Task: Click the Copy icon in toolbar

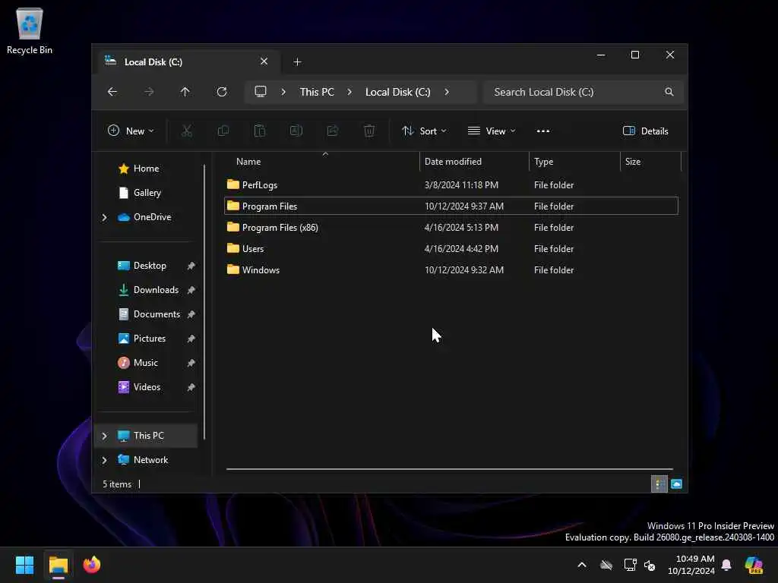Action: [223, 131]
